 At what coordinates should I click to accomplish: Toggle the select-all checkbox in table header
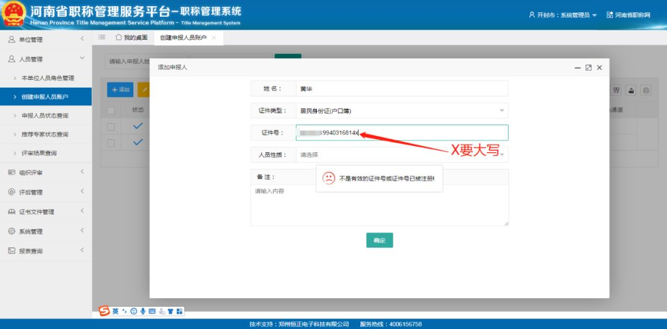click(111, 110)
